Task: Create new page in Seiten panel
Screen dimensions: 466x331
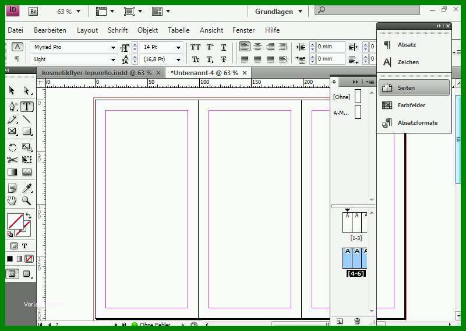Action: click(340, 321)
